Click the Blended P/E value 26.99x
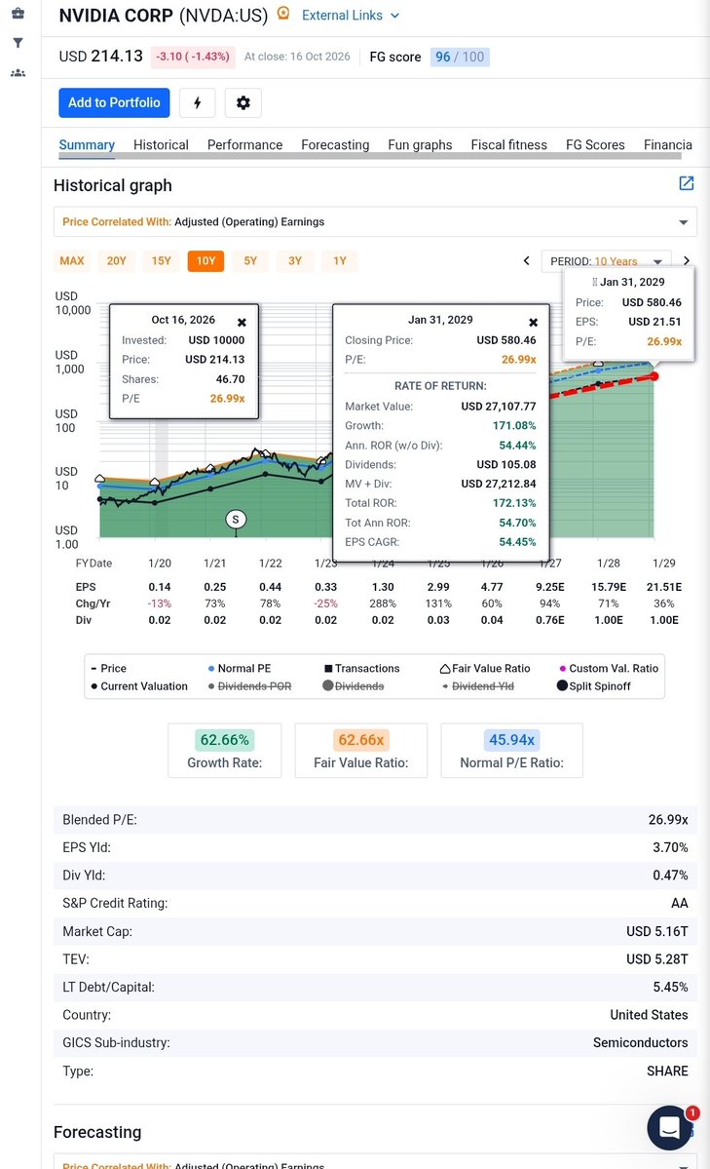Viewport: 710px width, 1169px height. 667,819
